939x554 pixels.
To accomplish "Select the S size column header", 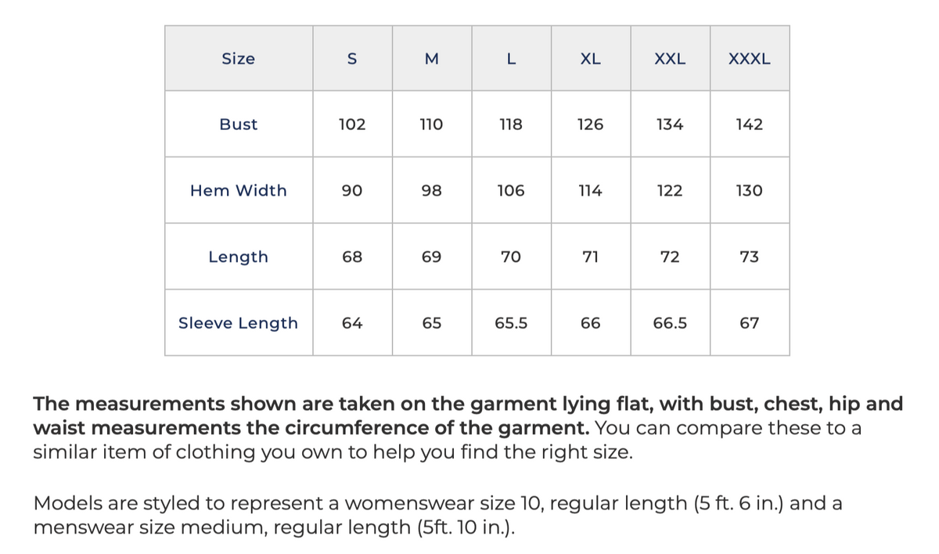I will 352,59.
